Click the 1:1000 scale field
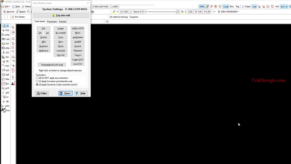 coord(115,6)
